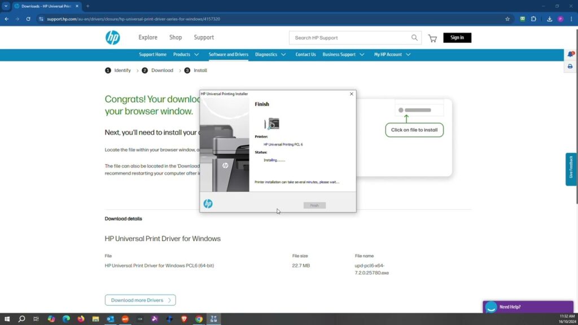Click HP logo in installer dialog footer
Viewport: 578px width, 325px height.
tap(208, 204)
